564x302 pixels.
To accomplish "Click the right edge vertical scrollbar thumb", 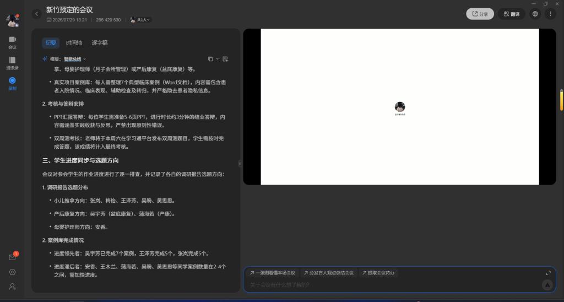I will coord(561,100).
